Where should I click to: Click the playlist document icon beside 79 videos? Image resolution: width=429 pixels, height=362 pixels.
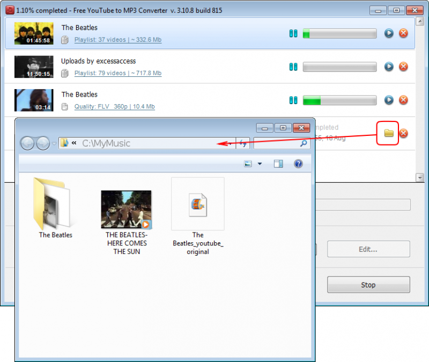pyautogui.click(x=65, y=74)
